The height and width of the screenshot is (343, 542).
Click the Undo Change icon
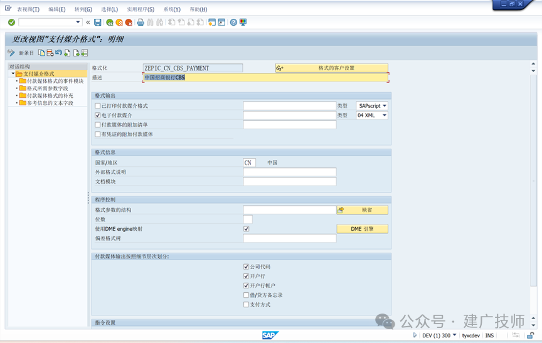coord(58,53)
